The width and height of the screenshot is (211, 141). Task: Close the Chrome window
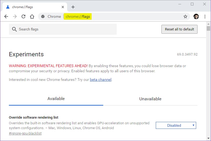click(205, 4)
